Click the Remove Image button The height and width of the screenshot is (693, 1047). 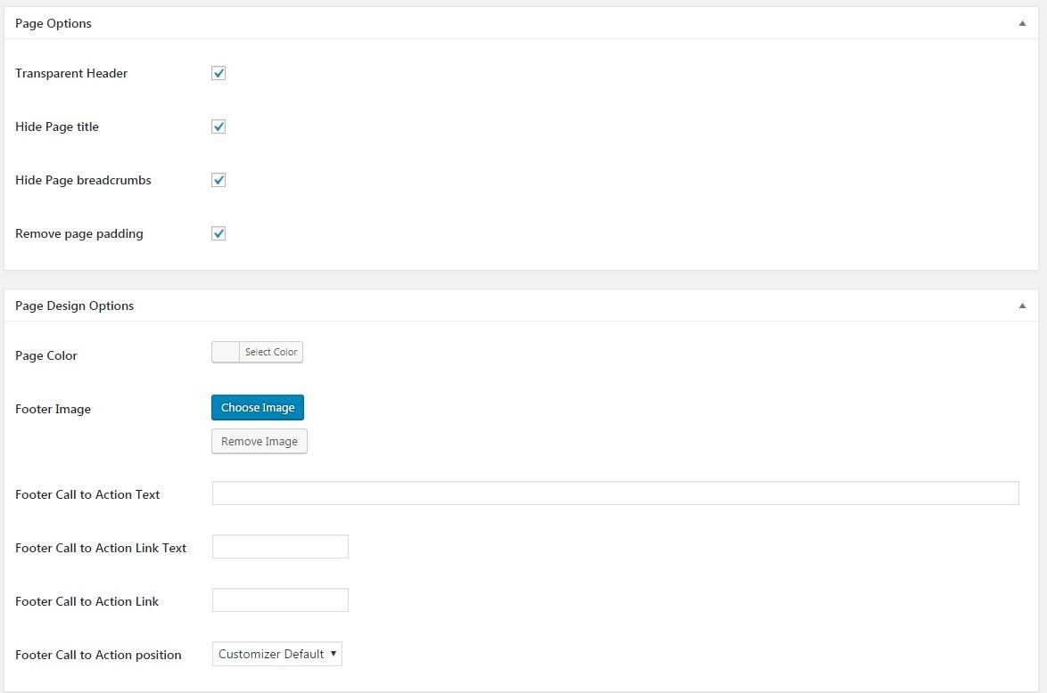pos(259,441)
